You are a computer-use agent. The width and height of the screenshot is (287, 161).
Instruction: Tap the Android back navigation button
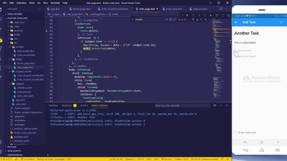click(278, 142)
